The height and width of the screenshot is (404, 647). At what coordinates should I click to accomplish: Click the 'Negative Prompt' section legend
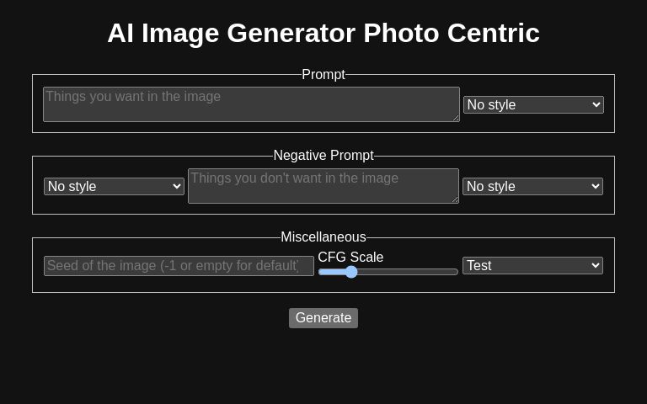point(323,156)
